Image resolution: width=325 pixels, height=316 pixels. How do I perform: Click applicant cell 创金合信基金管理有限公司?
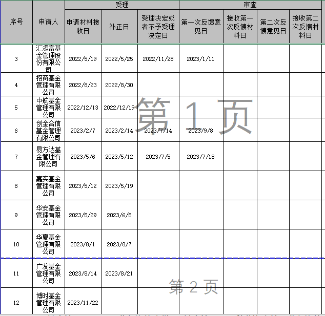click(x=49, y=130)
